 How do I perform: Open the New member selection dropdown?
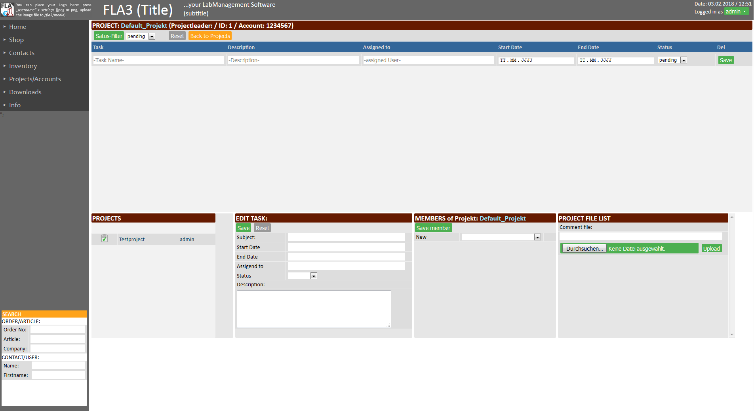tap(537, 237)
